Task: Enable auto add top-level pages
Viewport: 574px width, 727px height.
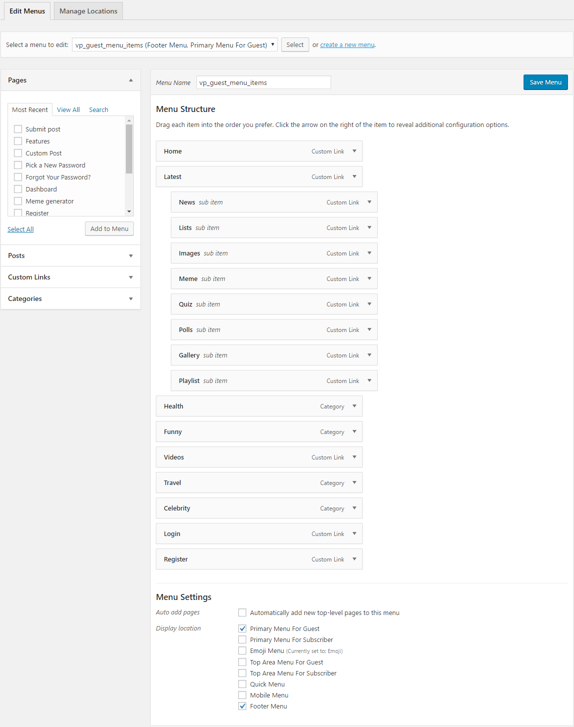Action: (x=242, y=612)
